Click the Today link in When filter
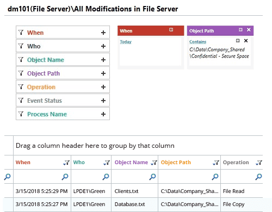Image resolution: width=272 pixels, height=212 pixels. point(126,42)
